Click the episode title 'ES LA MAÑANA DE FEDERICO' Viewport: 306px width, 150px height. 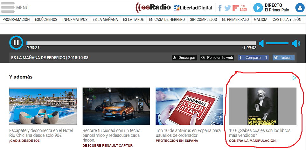tap(38, 58)
